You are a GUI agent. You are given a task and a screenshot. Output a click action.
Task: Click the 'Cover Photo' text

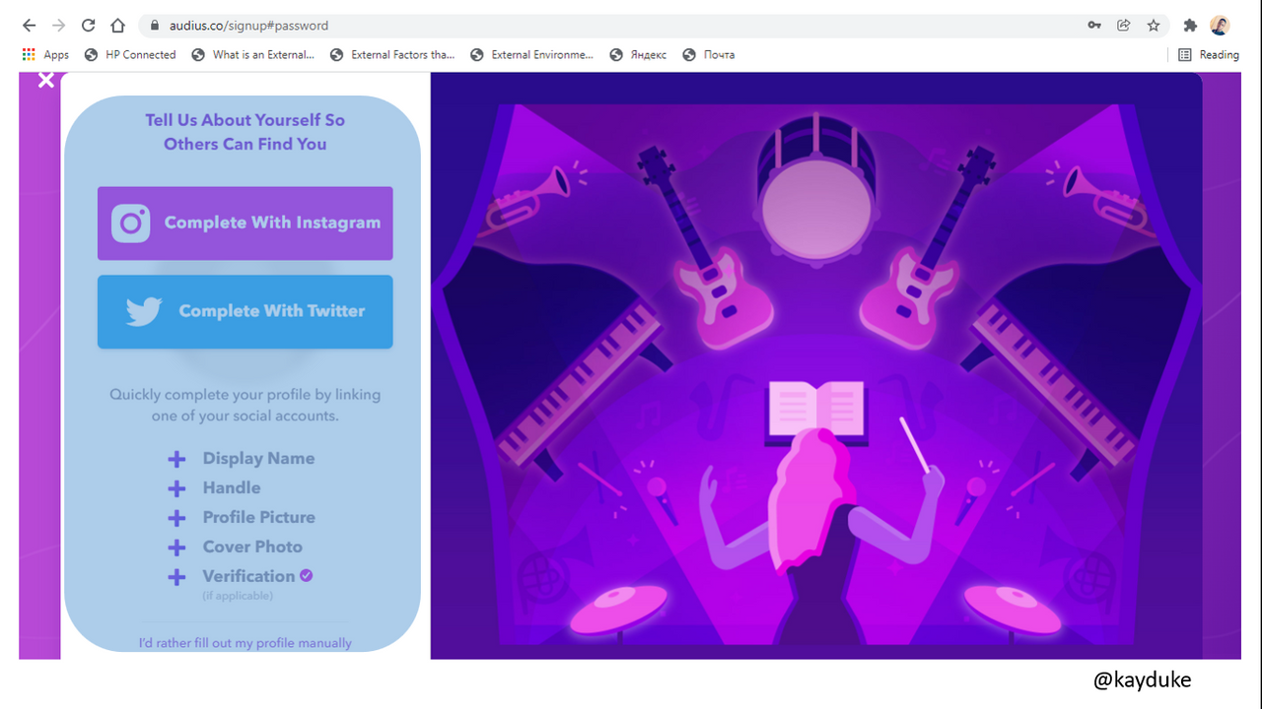click(x=252, y=548)
